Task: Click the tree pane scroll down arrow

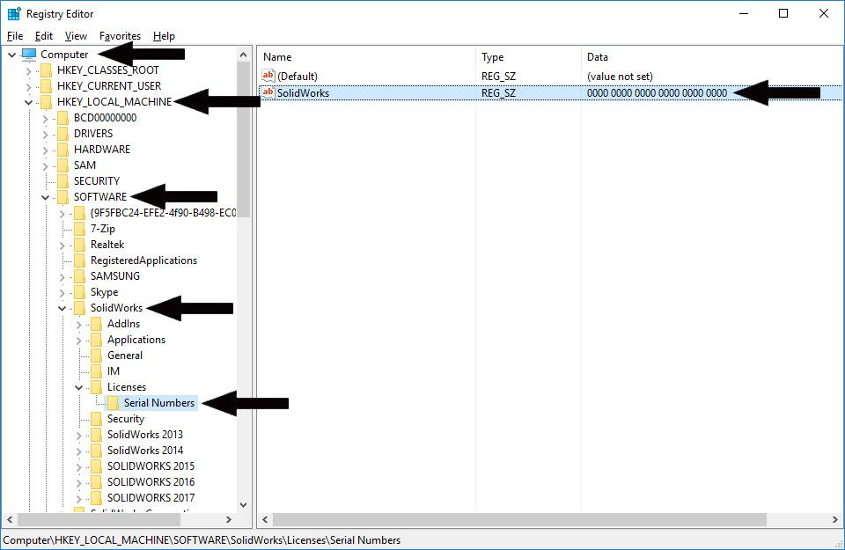Action: click(x=243, y=505)
